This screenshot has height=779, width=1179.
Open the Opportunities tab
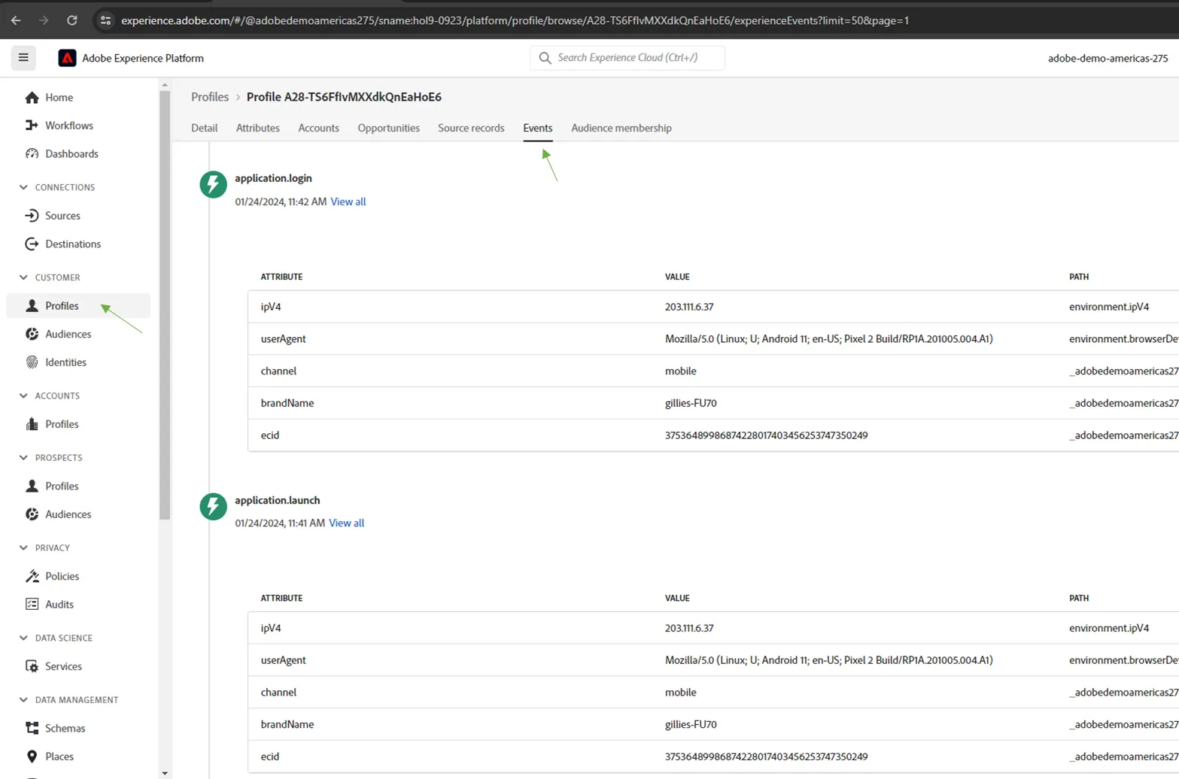click(x=388, y=129)
